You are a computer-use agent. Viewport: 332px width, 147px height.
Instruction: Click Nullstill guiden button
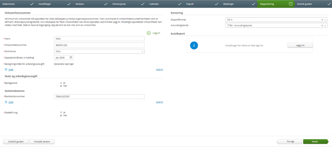point(16,141)
